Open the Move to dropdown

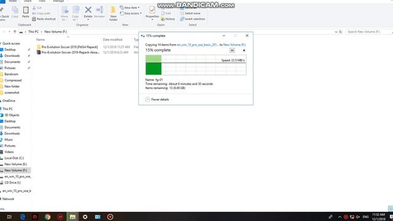pyautogui.click(x=64, y=18)
